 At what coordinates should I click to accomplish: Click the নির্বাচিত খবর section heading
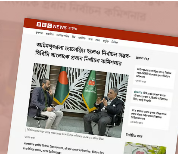tap(134, 136)
